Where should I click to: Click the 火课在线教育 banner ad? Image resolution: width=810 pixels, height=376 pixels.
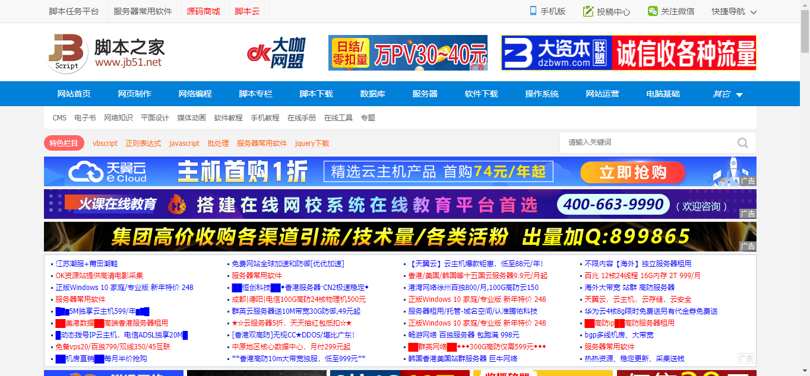(400, 204)
